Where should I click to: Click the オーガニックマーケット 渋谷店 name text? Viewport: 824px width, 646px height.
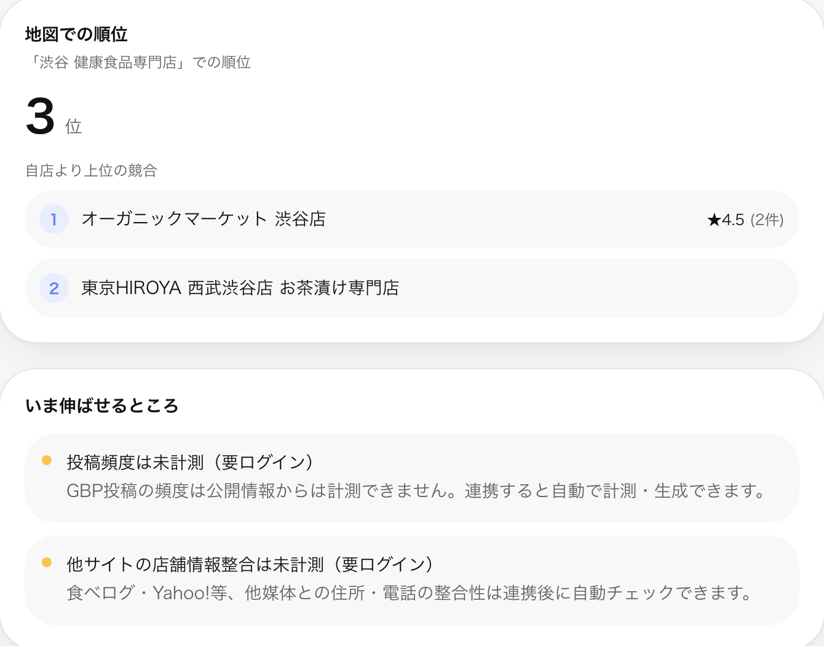point(204,219)
